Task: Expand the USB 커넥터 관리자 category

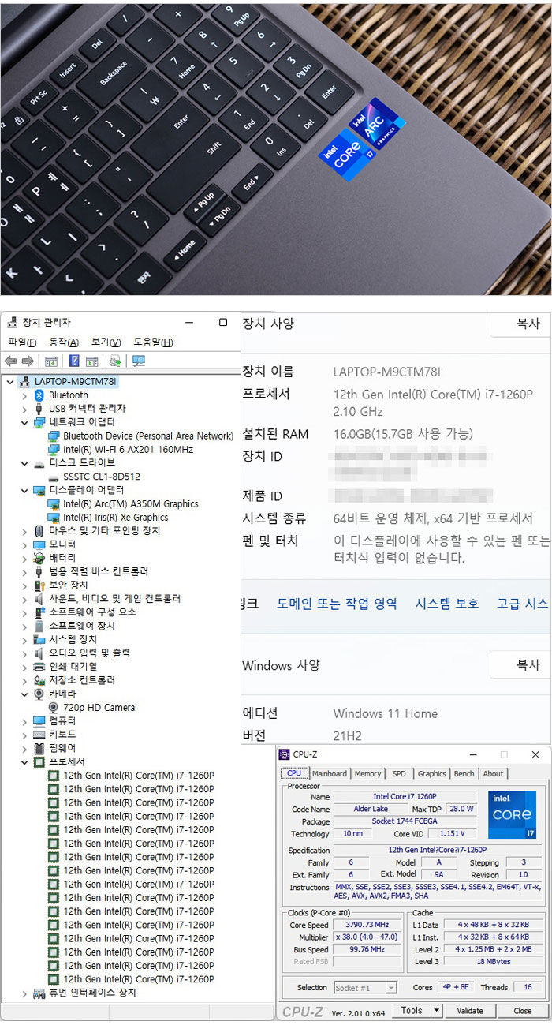Action: pos(24,408)
